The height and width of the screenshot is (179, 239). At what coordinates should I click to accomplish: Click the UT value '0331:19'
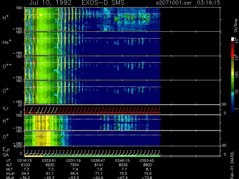coord(73,161)
